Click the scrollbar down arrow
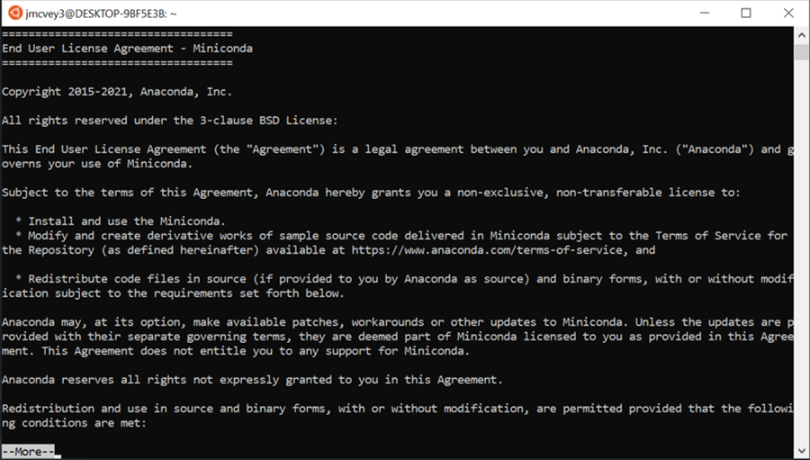810x460 pixels. 801,450
